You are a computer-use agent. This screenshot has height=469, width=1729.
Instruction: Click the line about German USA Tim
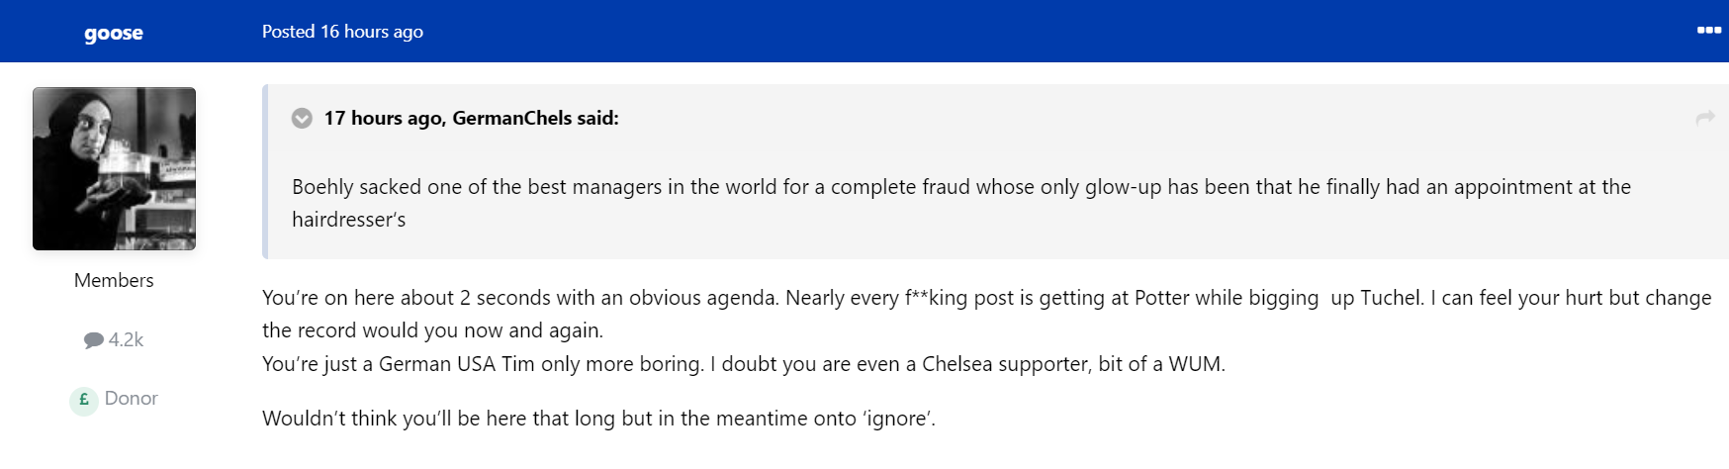[743, 364]
